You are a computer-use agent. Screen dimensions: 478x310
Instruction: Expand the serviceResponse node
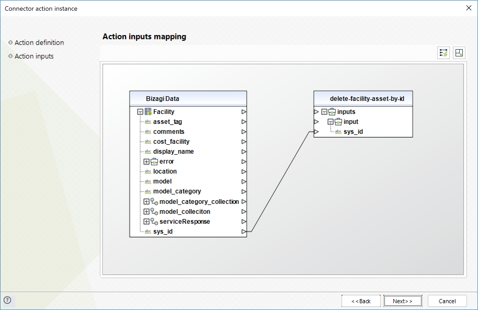coord(146,221)
